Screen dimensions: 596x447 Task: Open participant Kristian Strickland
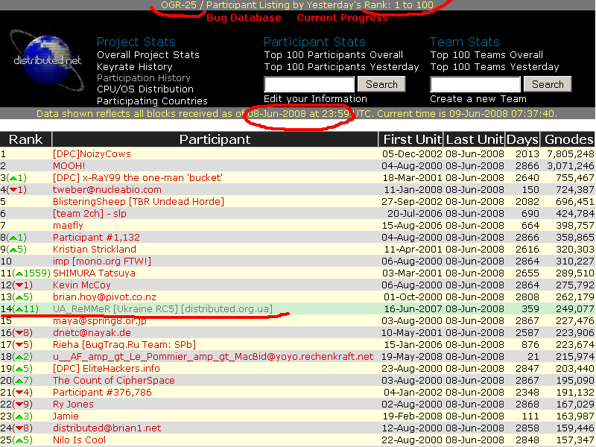[95, 250]
